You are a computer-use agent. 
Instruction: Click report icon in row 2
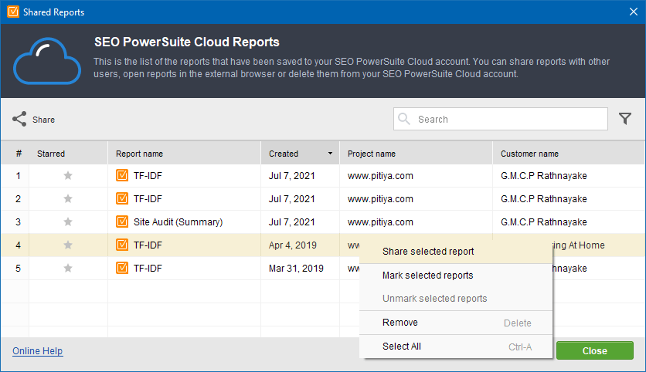122,198
